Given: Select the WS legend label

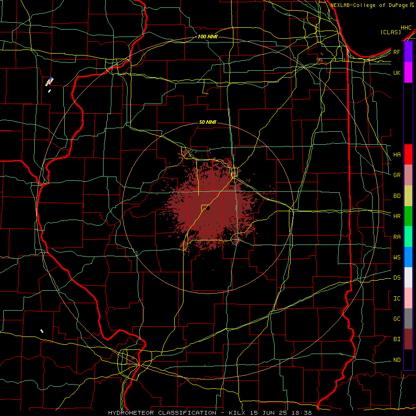Looking at the screenshot, I should coord(397,257).
